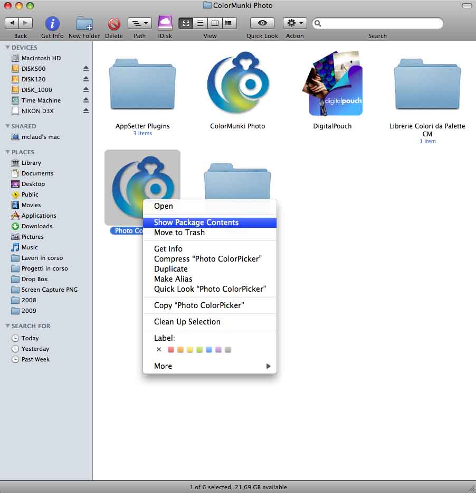Open the Path dropdown button
The image size is (476, 493).
[x=140, y=23]
